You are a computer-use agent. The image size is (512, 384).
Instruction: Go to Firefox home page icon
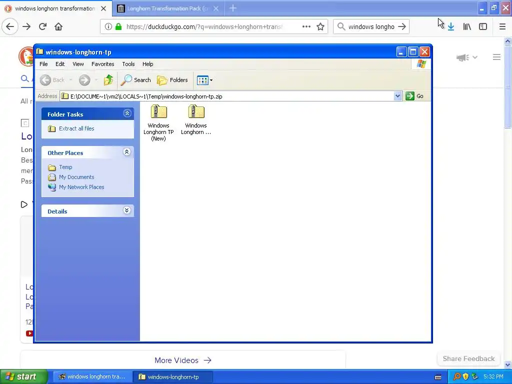pos(58,26)
